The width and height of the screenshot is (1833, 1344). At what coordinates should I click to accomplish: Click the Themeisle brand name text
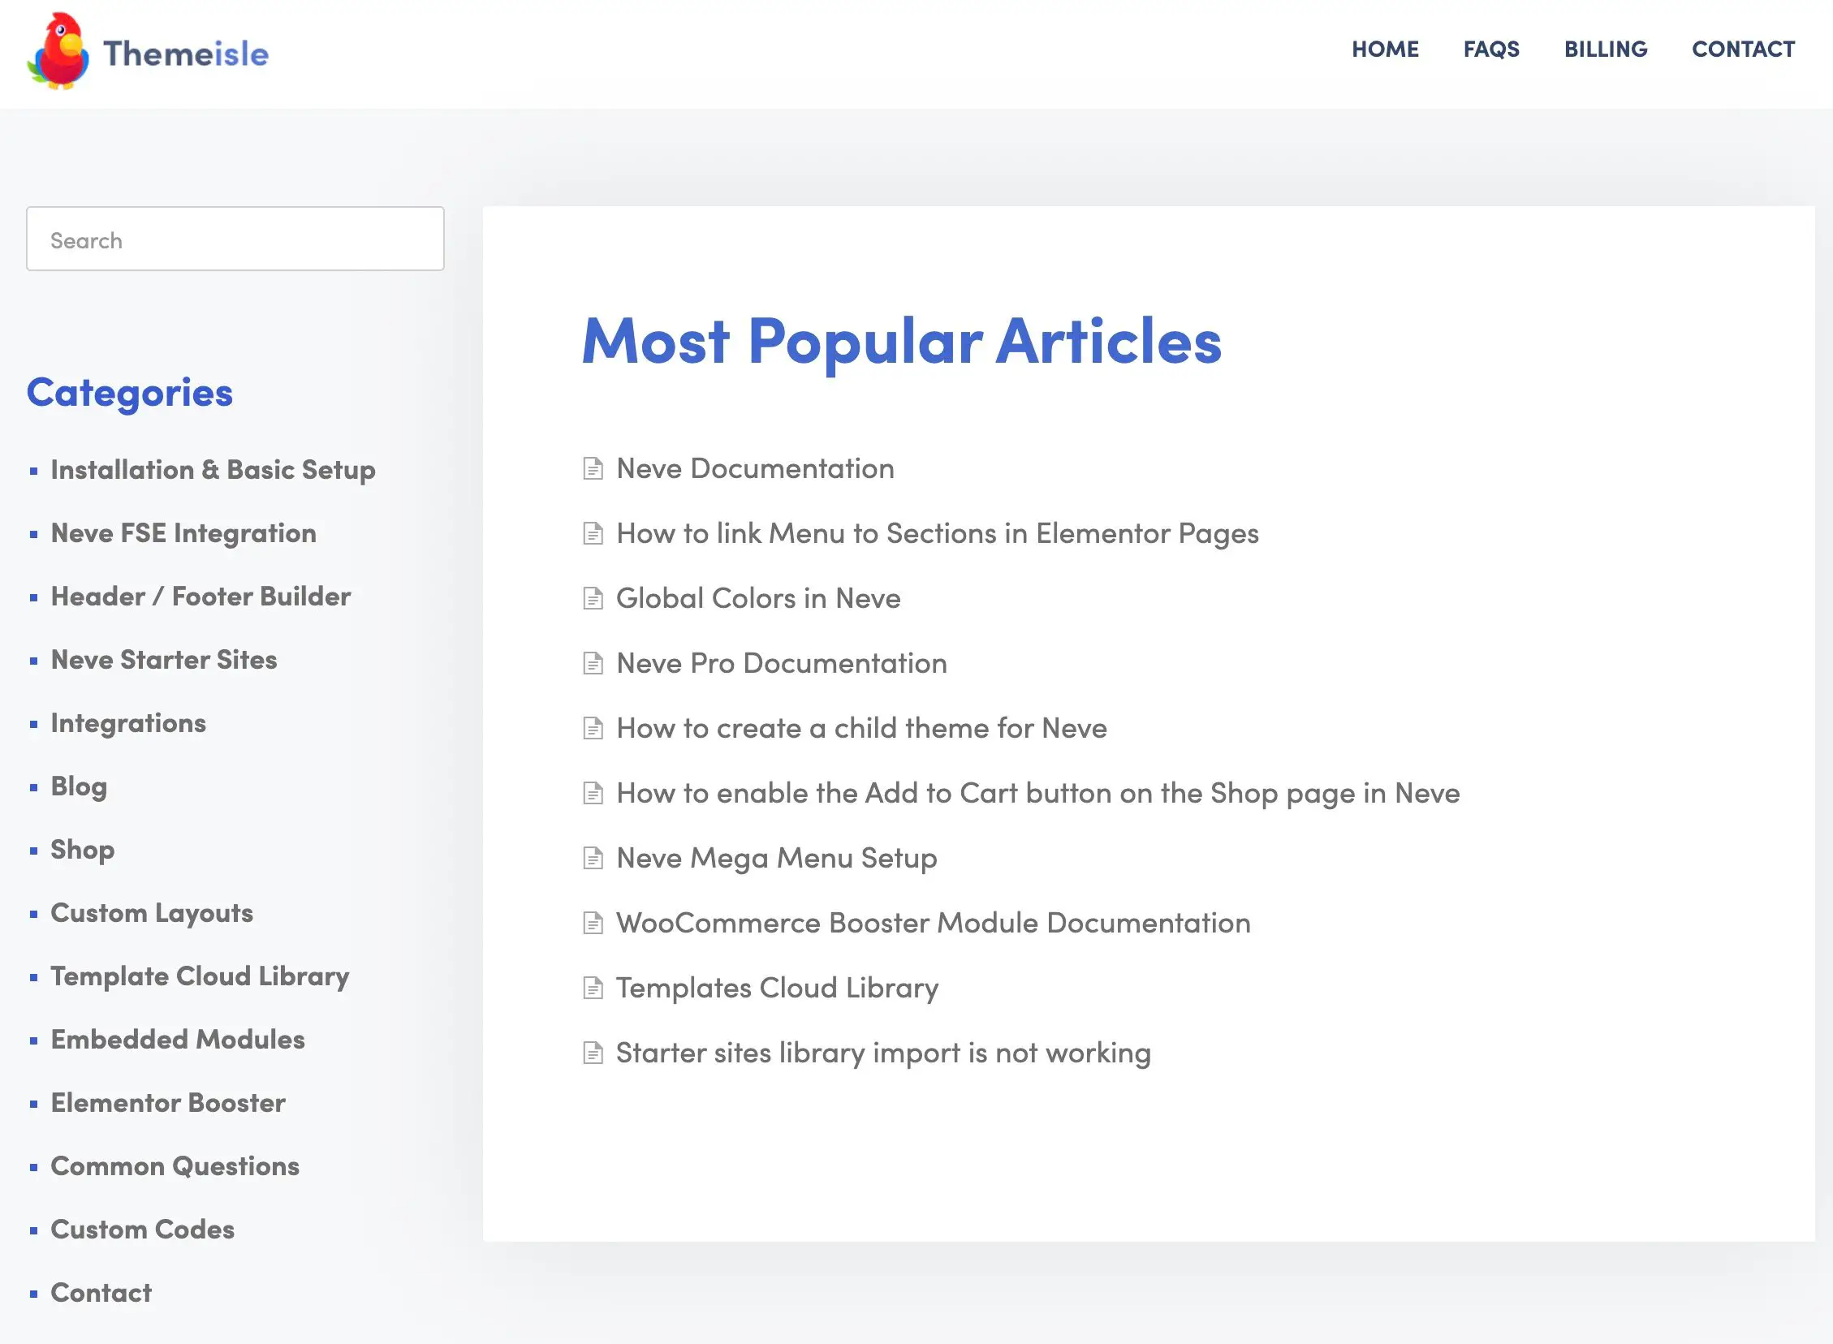click(186, 54)
